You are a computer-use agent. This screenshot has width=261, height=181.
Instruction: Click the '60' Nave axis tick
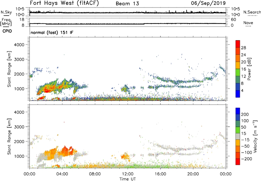[x=233, y=20]
